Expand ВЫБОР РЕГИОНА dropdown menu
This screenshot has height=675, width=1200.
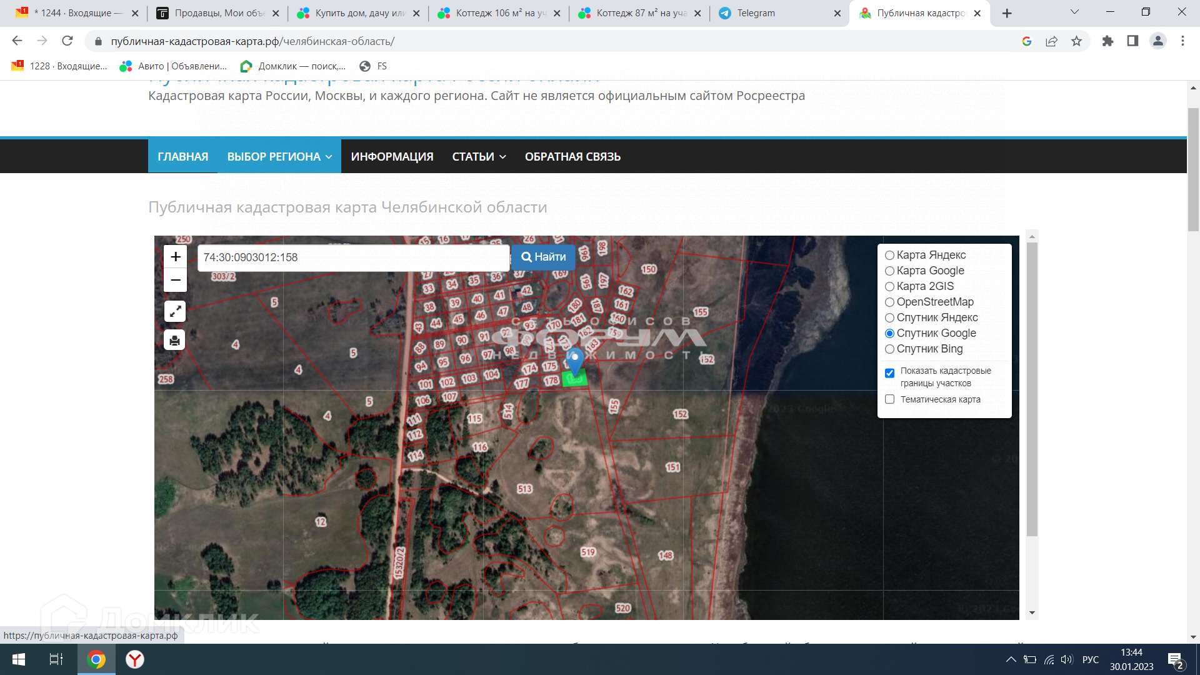pos(279,157)
